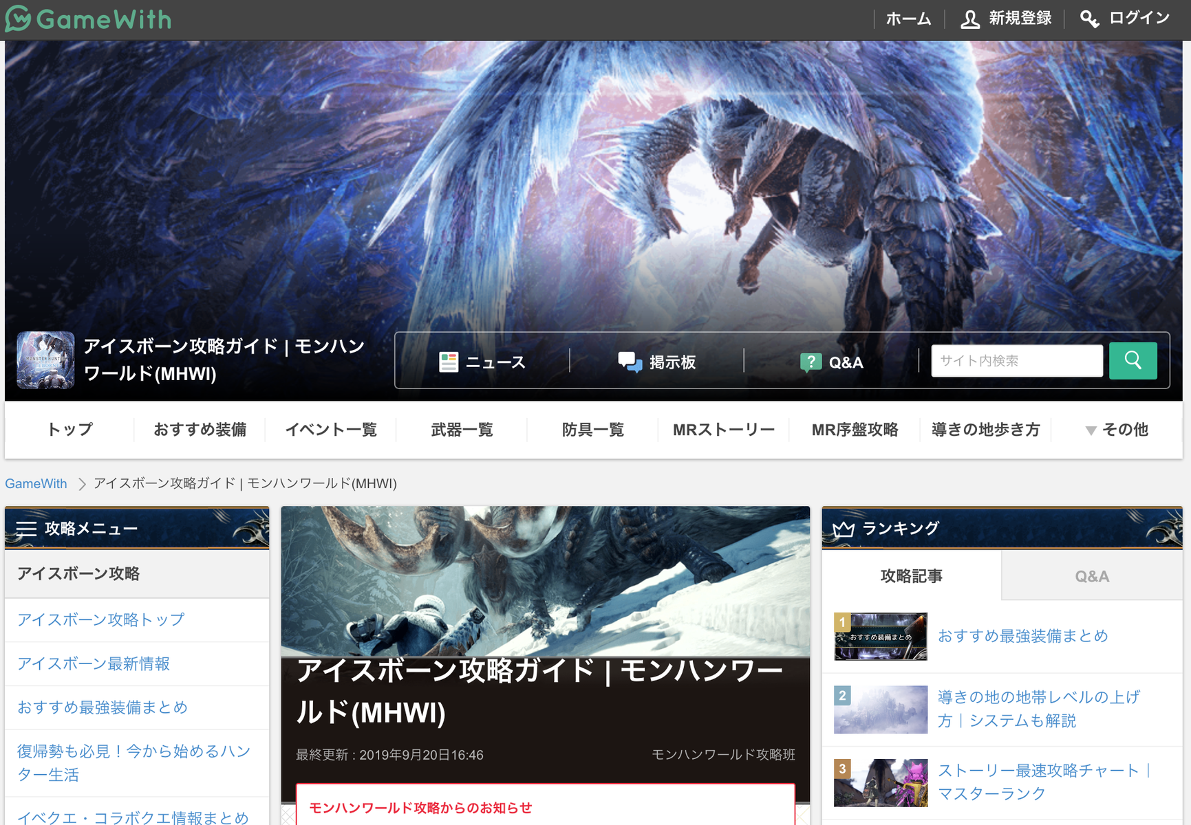Image resolution: width=1191 pixels, height=825 pixels.
Task: Select the MR序盤攻略 navigation tab
Action: point(855,430)
